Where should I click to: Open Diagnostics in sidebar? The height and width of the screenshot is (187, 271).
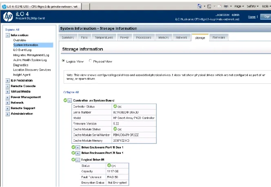[21, 65]
